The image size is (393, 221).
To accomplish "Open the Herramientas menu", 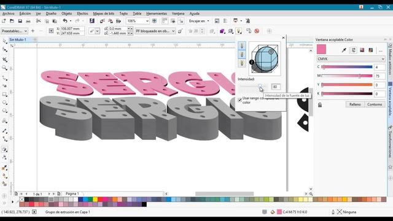I will (x=157, y=14).
